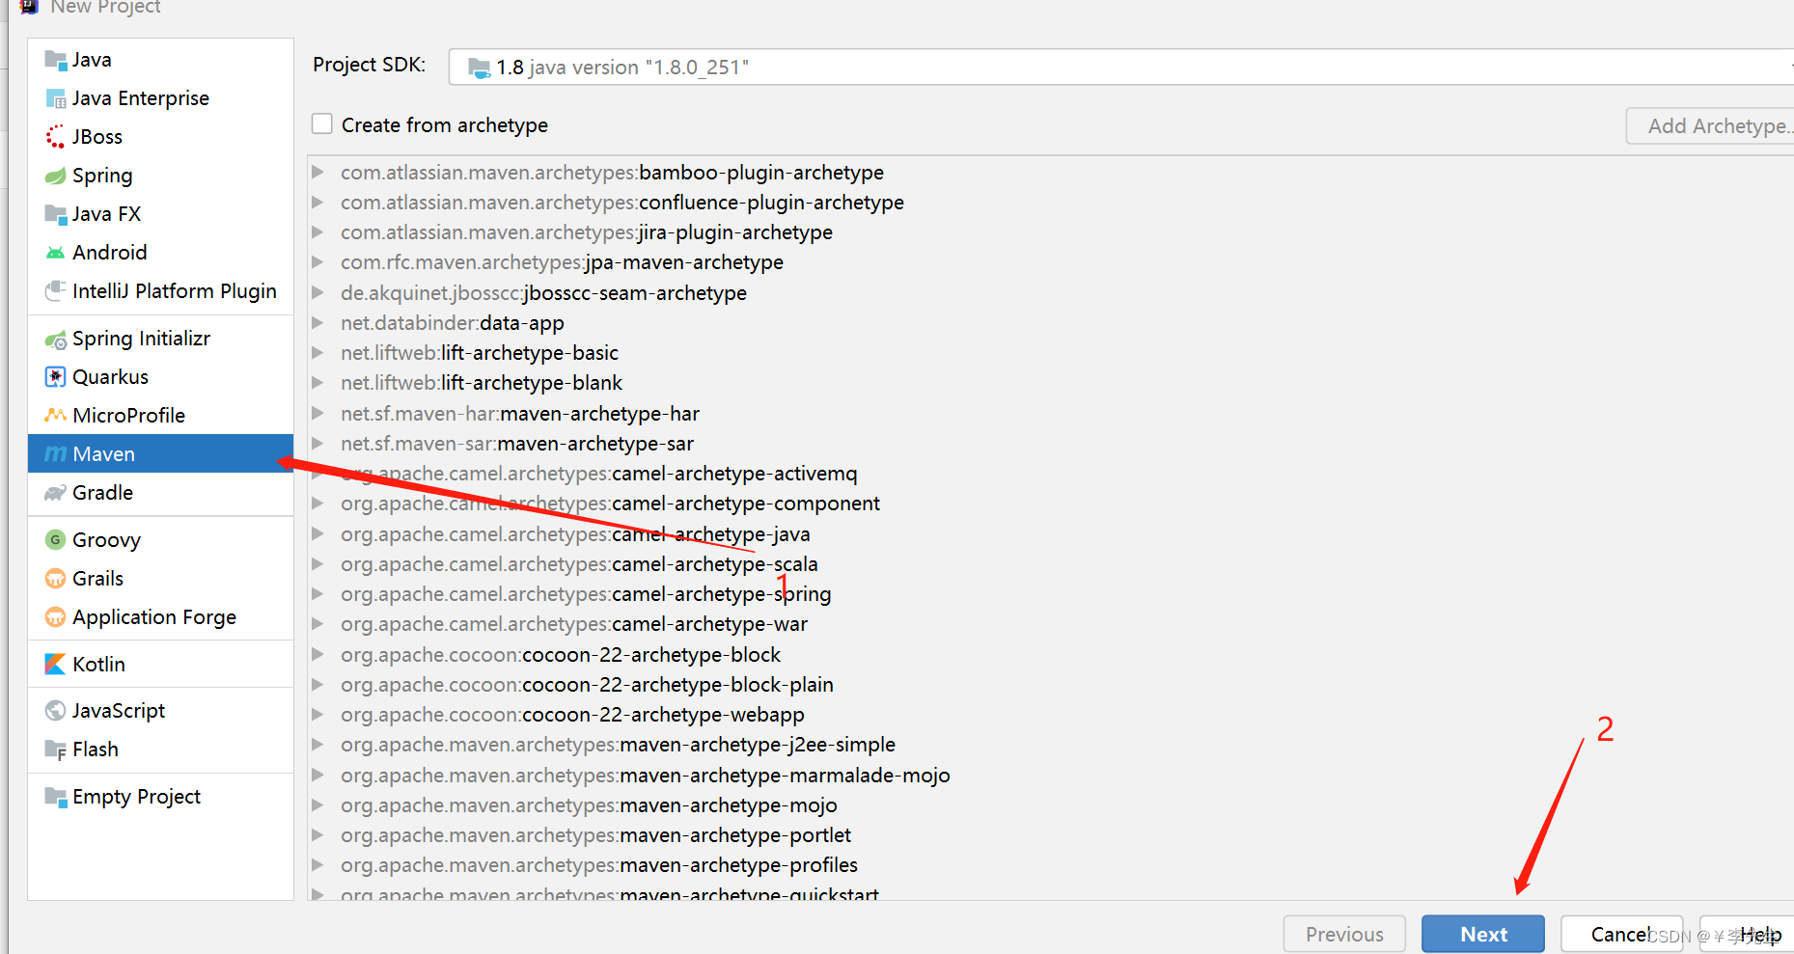
Task: Expand bamboo-plugin-archetype node
Action: (x=317, y=172)
